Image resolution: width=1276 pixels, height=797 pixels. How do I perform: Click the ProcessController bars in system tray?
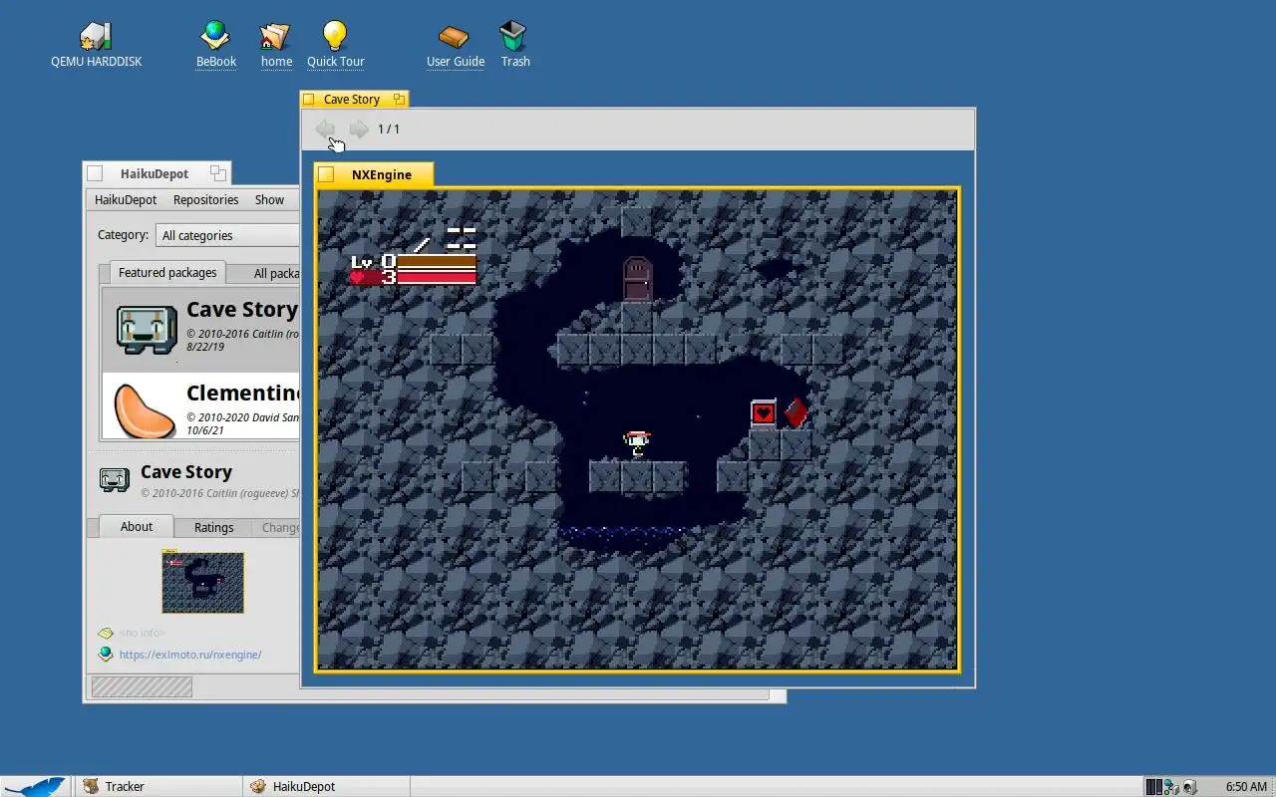click(1153, 787)
